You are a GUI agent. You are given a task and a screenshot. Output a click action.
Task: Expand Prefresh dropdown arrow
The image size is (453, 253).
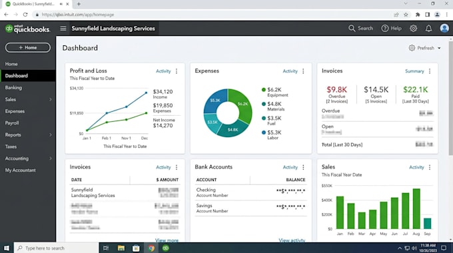pos(439,48)
